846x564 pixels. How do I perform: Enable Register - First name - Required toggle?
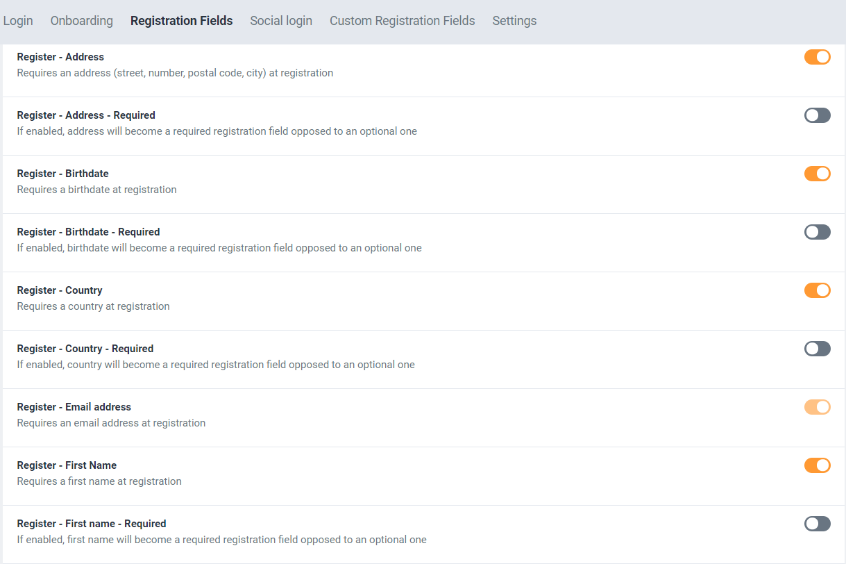pos(817,524)
